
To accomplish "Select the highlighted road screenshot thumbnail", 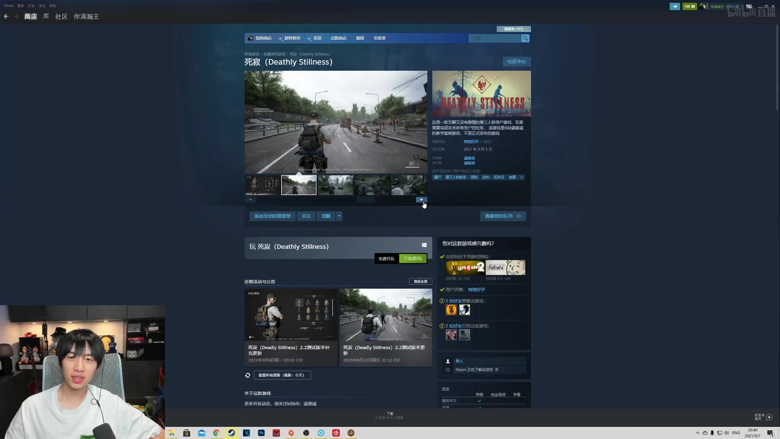I will [x=299, y=185].
